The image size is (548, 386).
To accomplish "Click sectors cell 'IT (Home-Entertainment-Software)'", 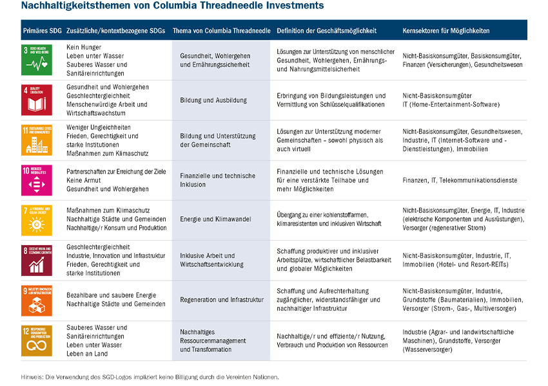I will (451, 104).
